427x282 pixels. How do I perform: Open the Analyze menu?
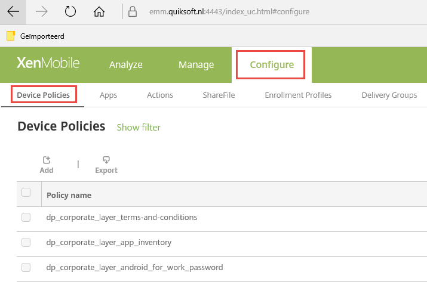point(125,65)
